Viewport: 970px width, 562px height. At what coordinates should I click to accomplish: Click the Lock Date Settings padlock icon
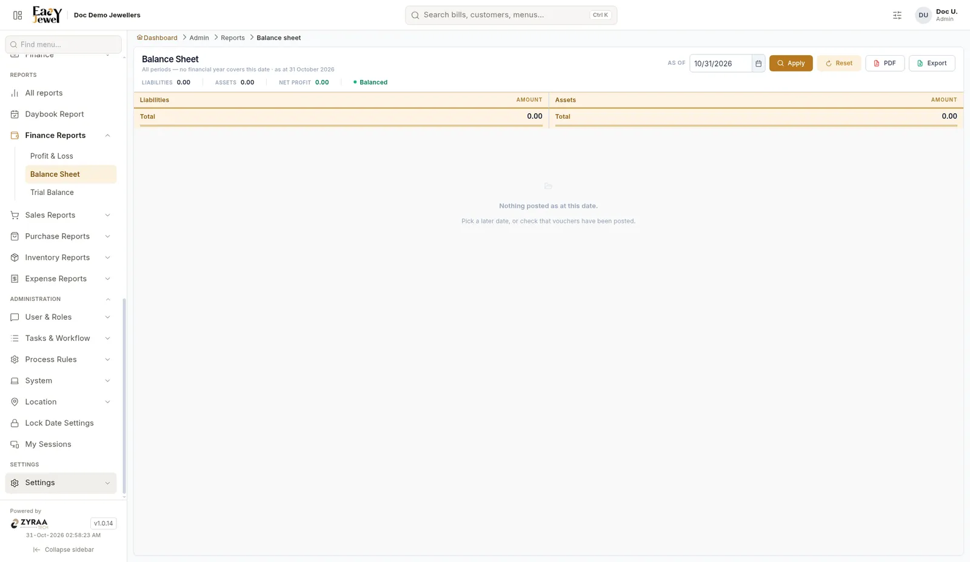15,423
